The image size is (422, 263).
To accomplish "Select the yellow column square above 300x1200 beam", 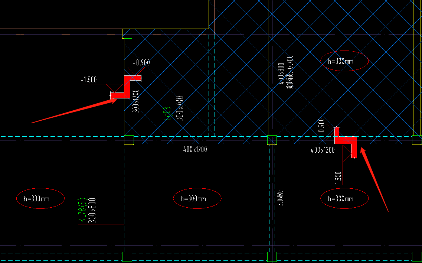I will pyautogui.click(x=127, y=34).
